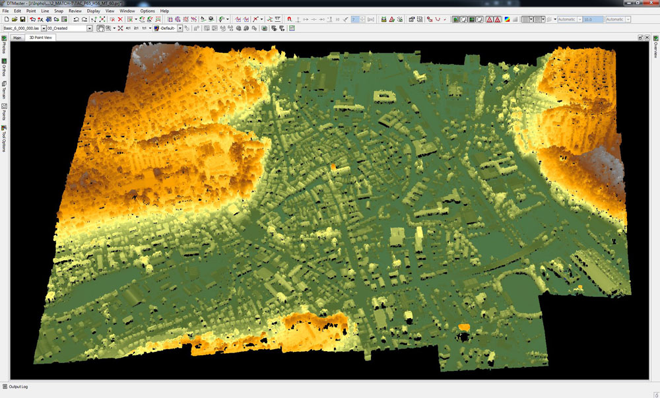Screen dimensions: 660x398
Task: Click the Save project icon
Action: 22,20
